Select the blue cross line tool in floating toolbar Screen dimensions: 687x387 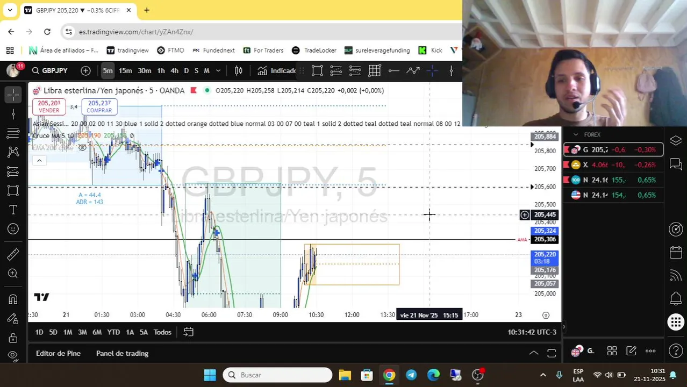432,70
